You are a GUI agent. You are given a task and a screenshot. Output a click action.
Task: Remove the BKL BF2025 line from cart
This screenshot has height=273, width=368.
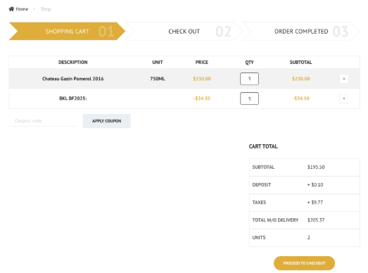coord(344,99)
